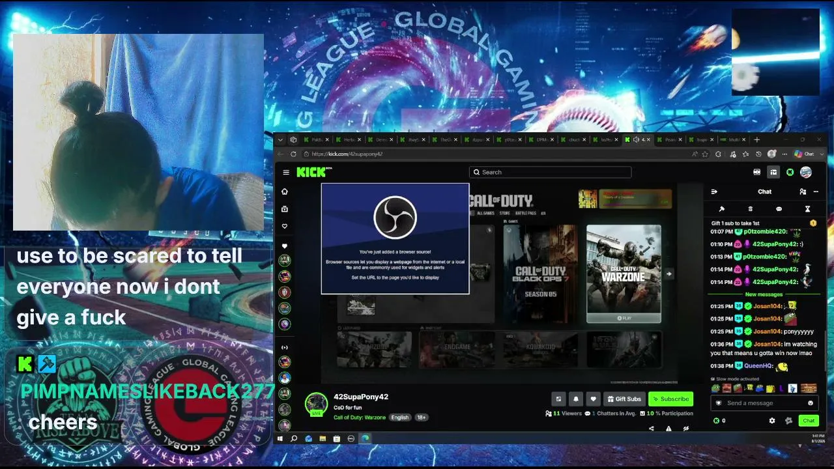Image resolution: width=834 pixels, height=469 pixels.
Task: Click the stream next arrow beside Warzone card
Action: pyautogui.click(x=669, y=274)
